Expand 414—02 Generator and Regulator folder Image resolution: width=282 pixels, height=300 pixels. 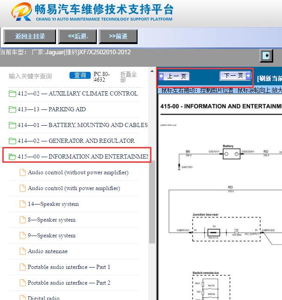coord(76,141)
